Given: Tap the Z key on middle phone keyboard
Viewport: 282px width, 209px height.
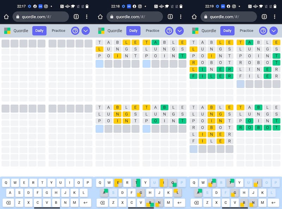Looking at the screenshot, I should coord(113,203).
